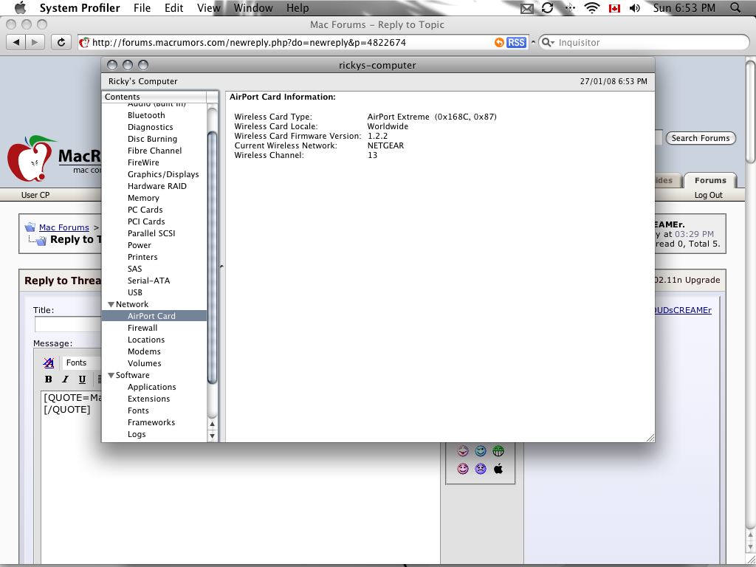Select Bluetooth in Contents list
The width and height of the screenshot is (756, 567).
click(x=146, y=115)
